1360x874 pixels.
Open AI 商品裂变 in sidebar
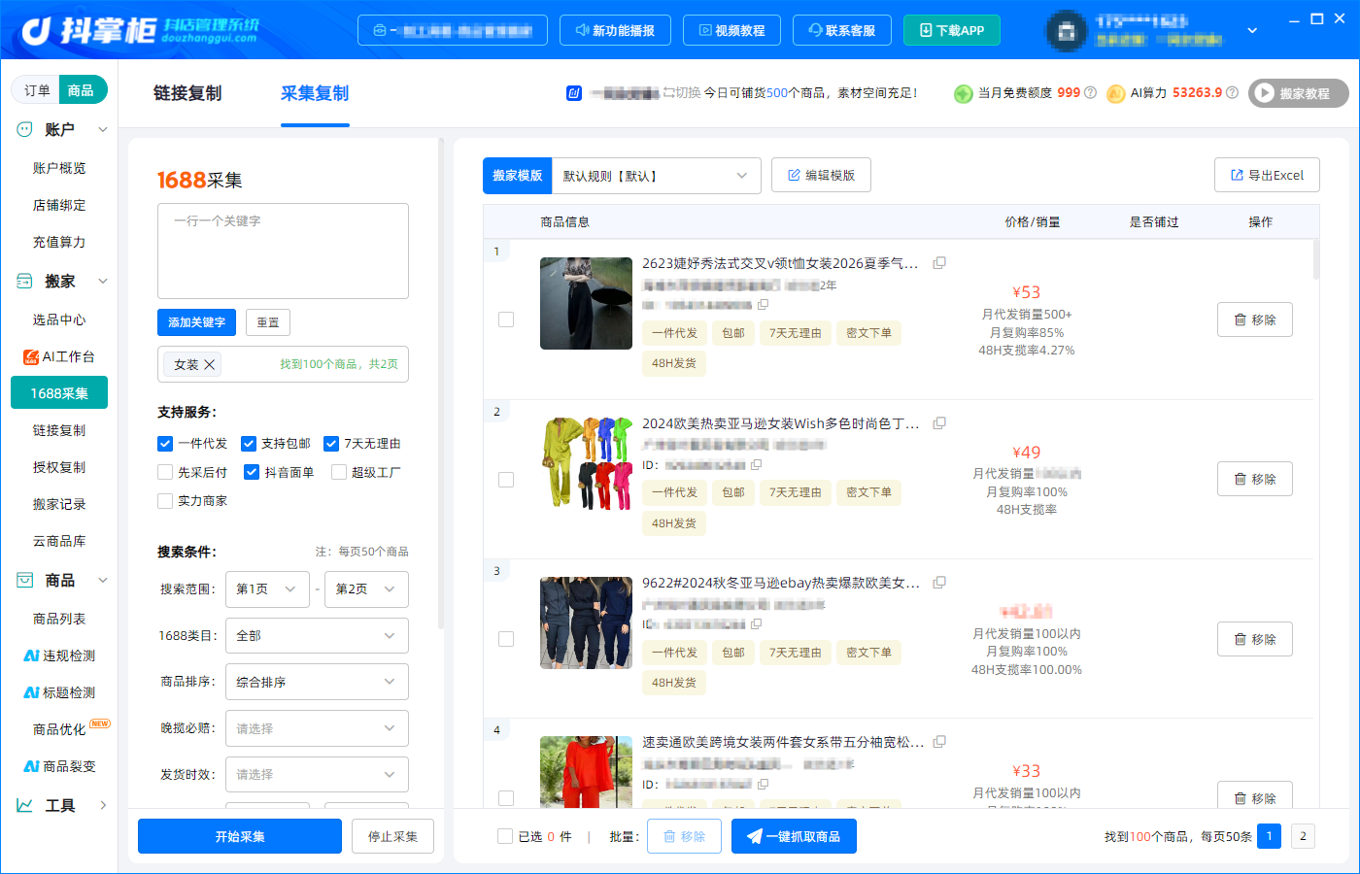59,766
